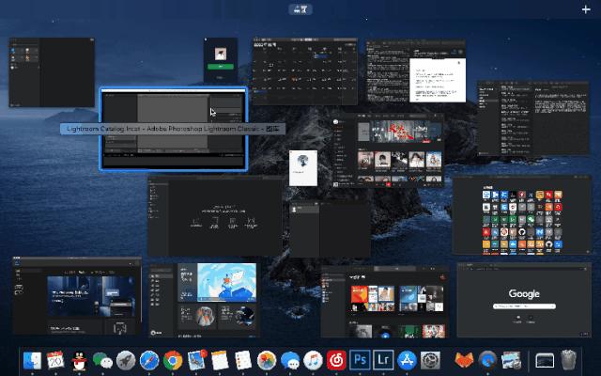Open the Photos app in dock
Viewport: 601px width, 376px height.
267,360
